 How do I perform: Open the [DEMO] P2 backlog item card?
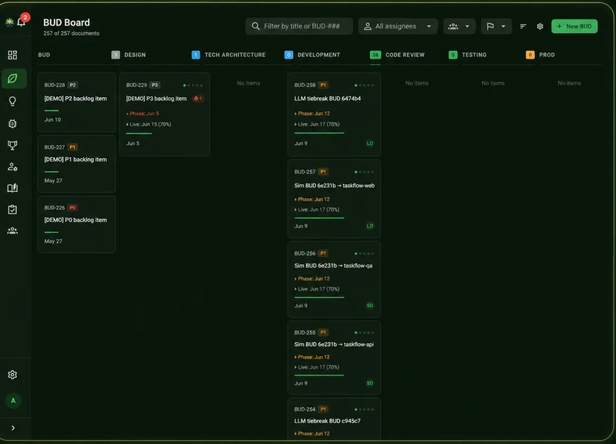coord(76,103)
